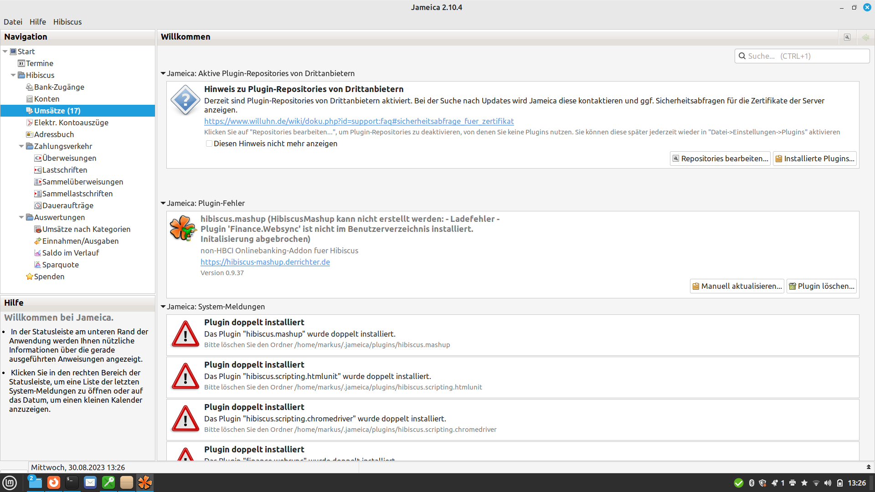Click the Plugin löschen button

coord(821,286)
